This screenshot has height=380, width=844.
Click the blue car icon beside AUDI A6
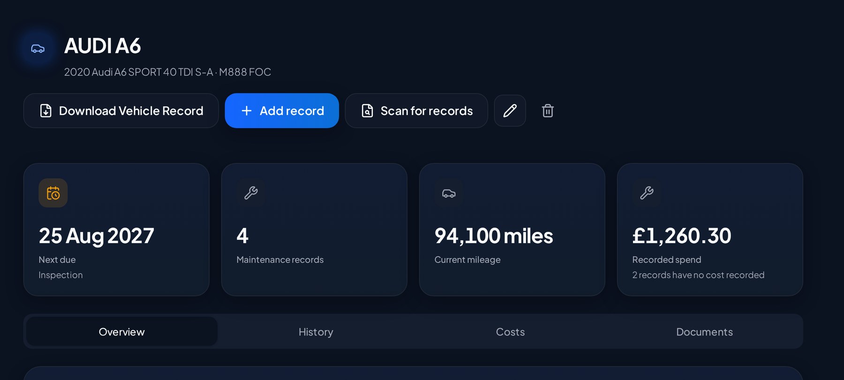click(38, 49)
